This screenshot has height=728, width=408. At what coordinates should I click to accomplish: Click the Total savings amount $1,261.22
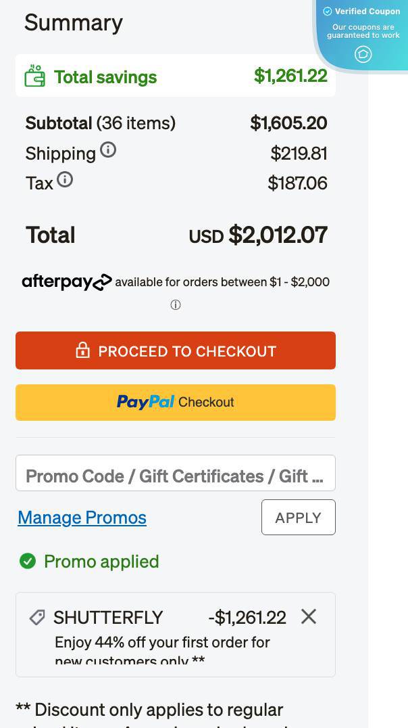(x=290, y=75)
